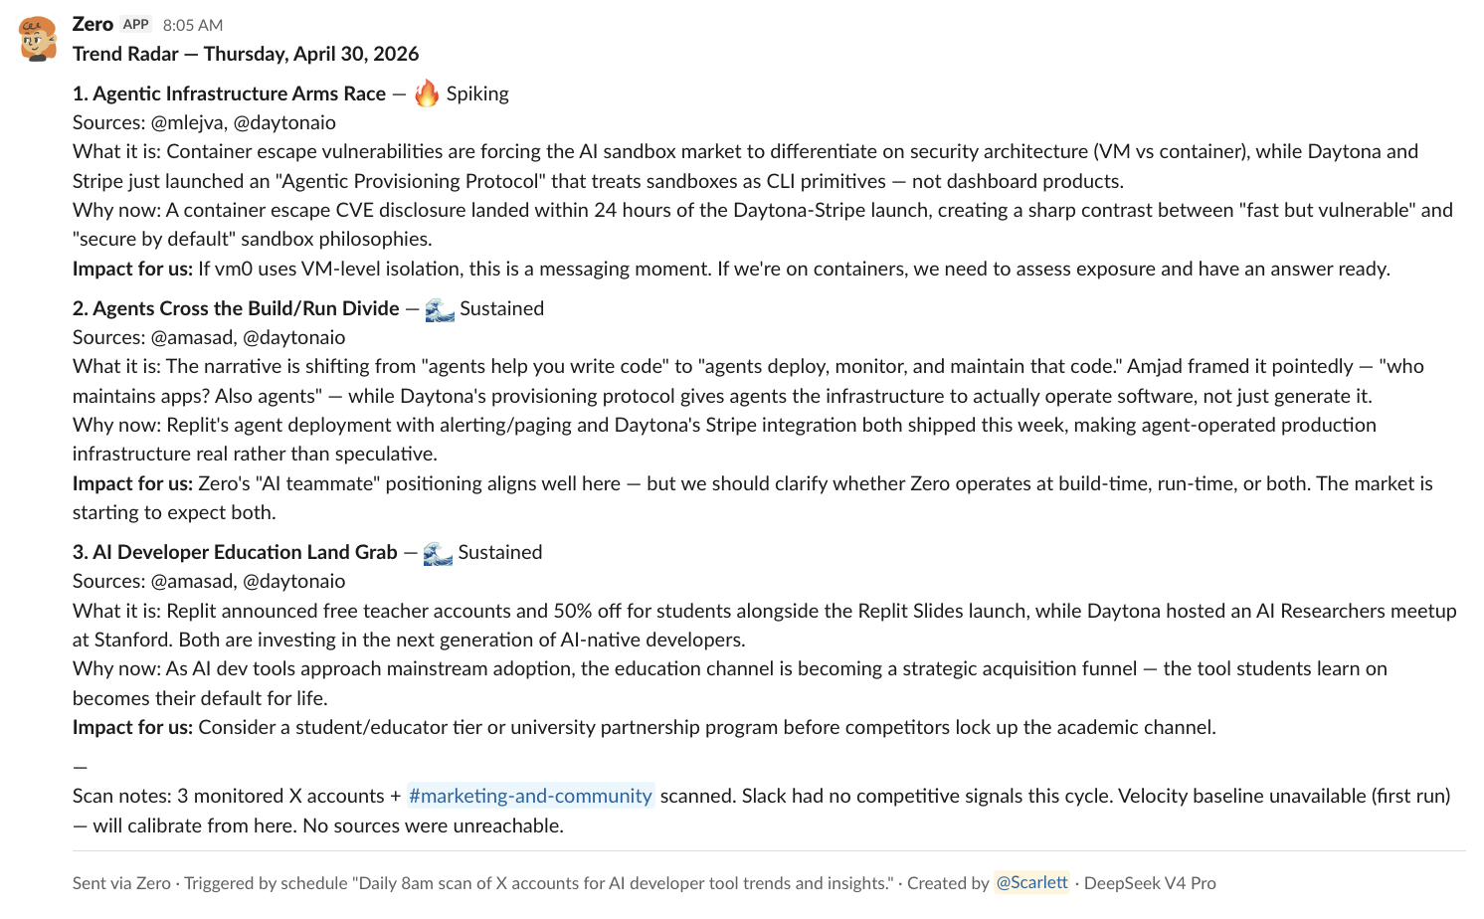Click the Impact for us label in trend 3
Viewport: 1484px width, 919px height.
(132, 727)
